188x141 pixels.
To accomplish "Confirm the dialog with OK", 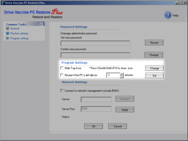I will [x=93, y=126].
